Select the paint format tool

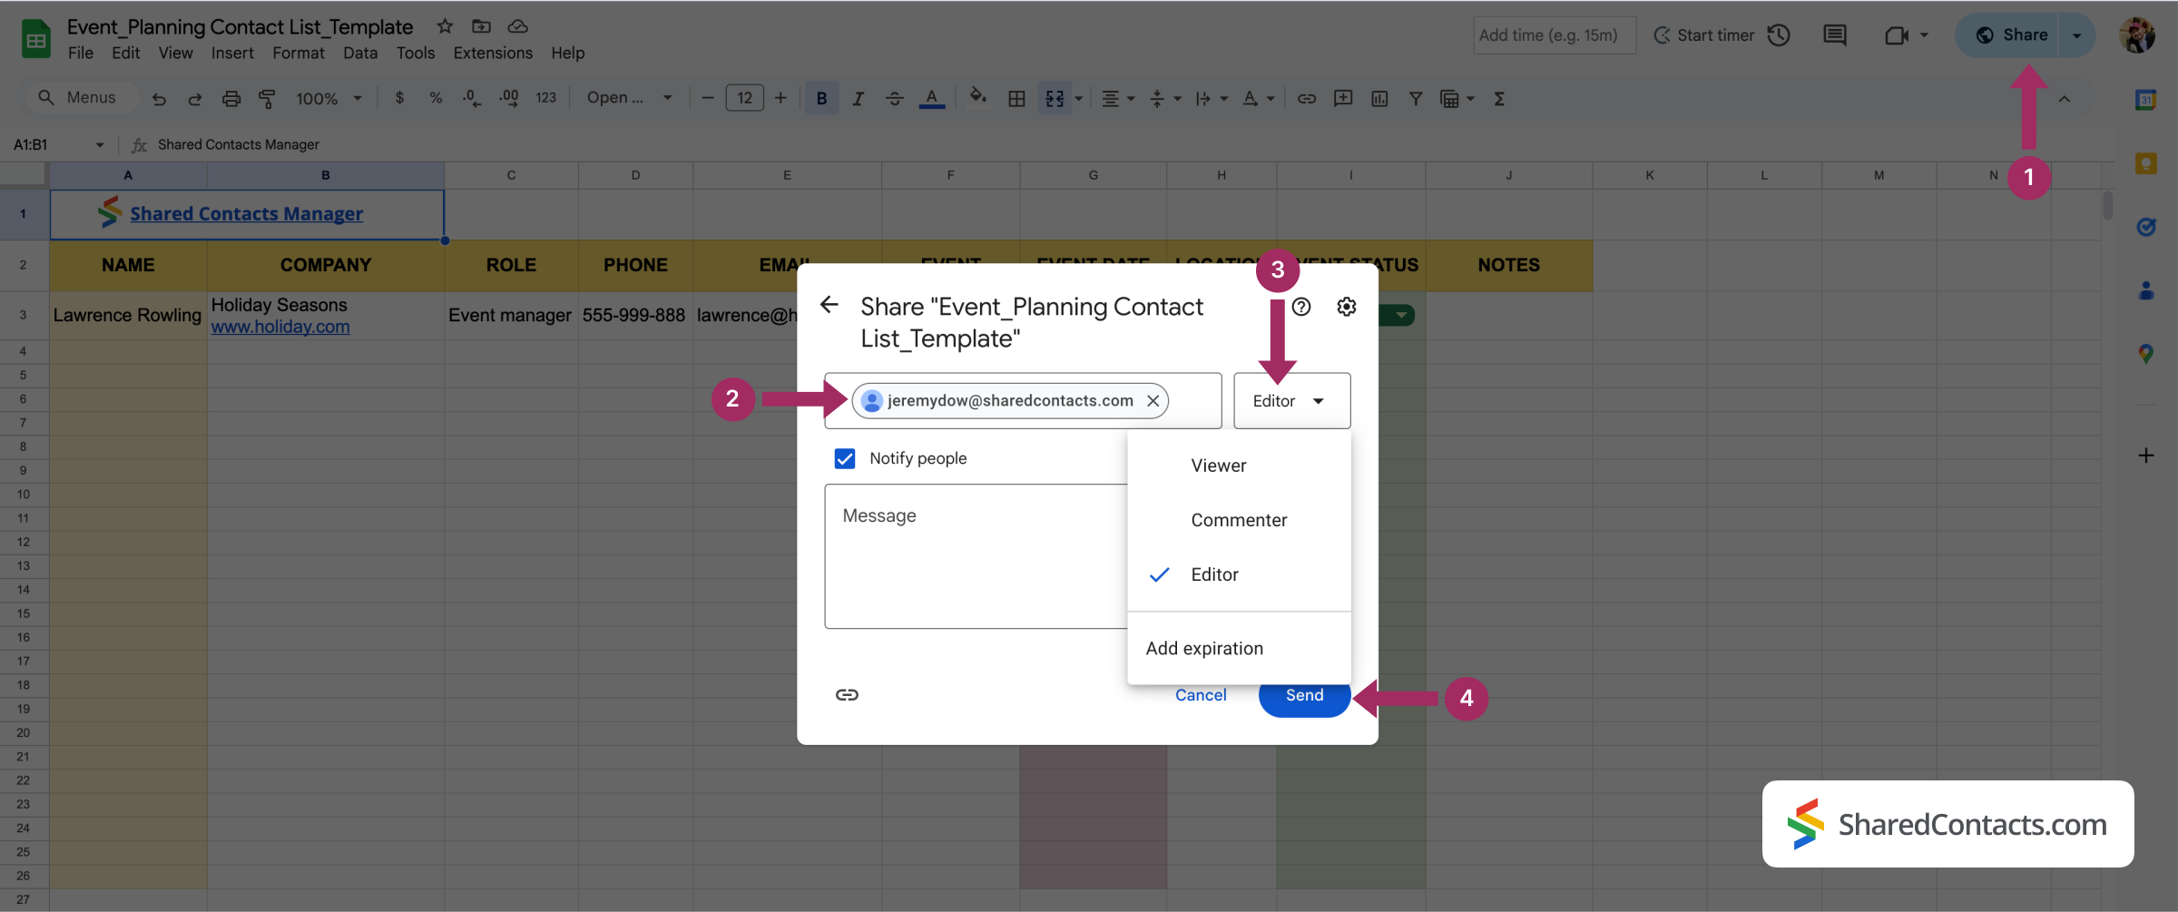(267, 99)
